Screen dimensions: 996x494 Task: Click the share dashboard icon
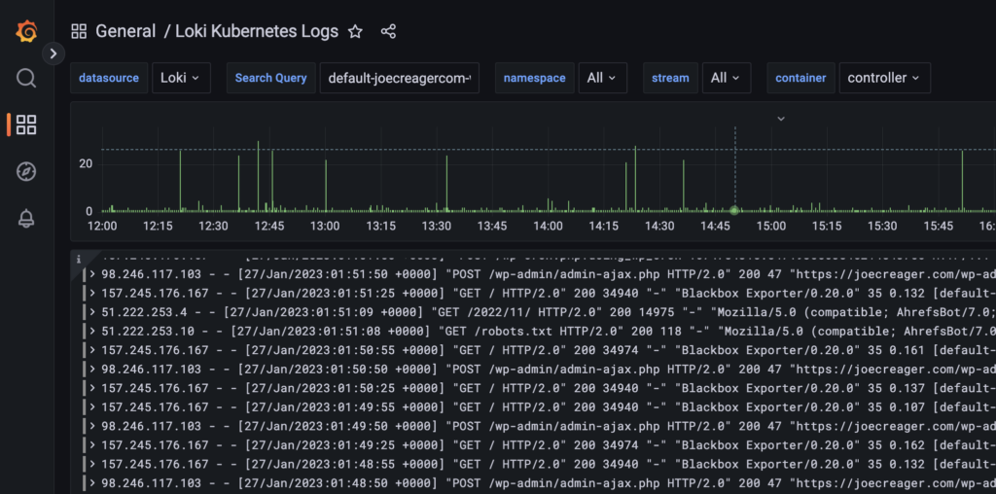[388, 31]
